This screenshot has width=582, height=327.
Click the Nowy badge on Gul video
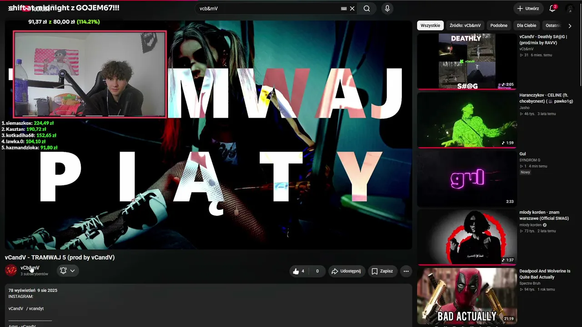pyautogui.click(x=525, y=172)
